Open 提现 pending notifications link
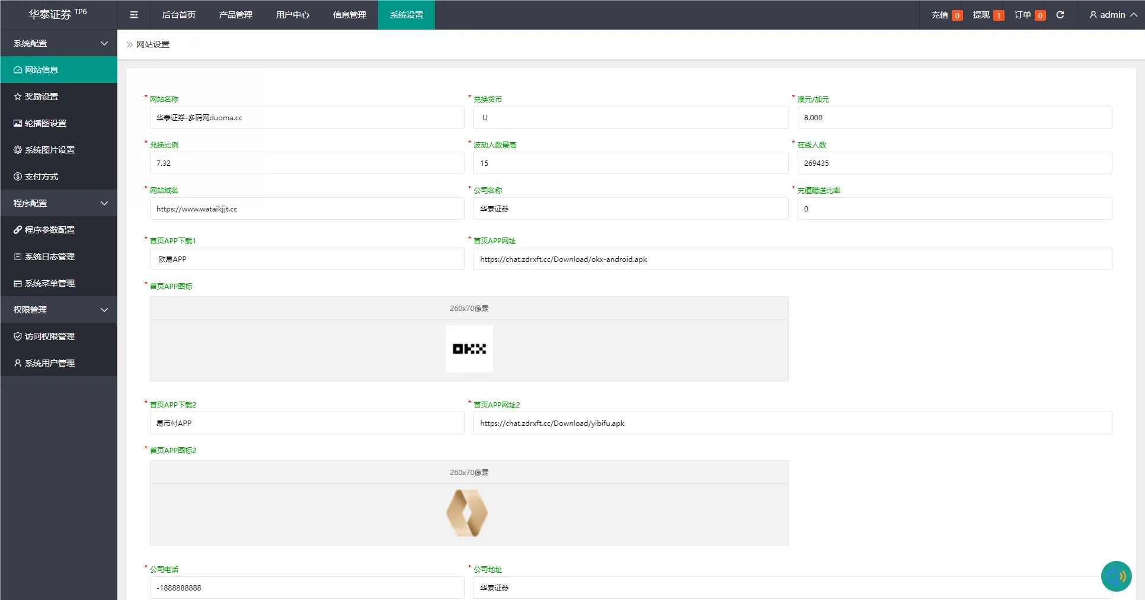The height and width of the screenshot is (600, 1145). (987, 15)
